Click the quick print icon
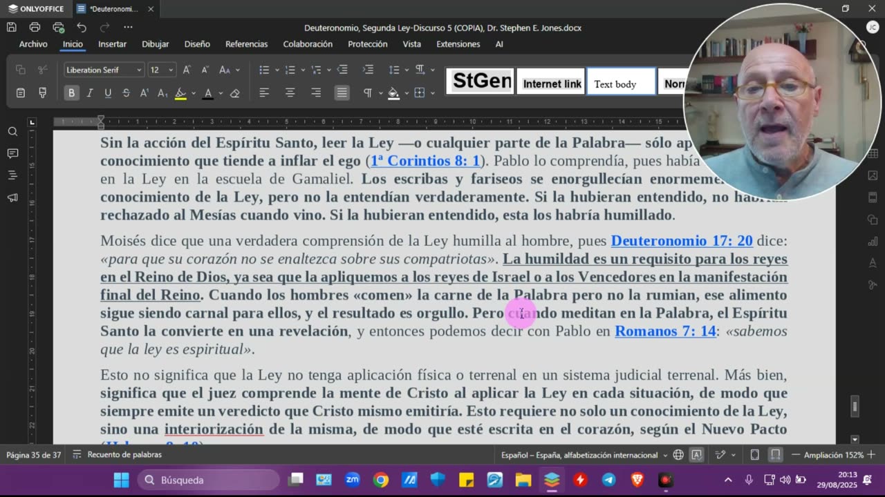885x497 pixels. pos(58,28)
